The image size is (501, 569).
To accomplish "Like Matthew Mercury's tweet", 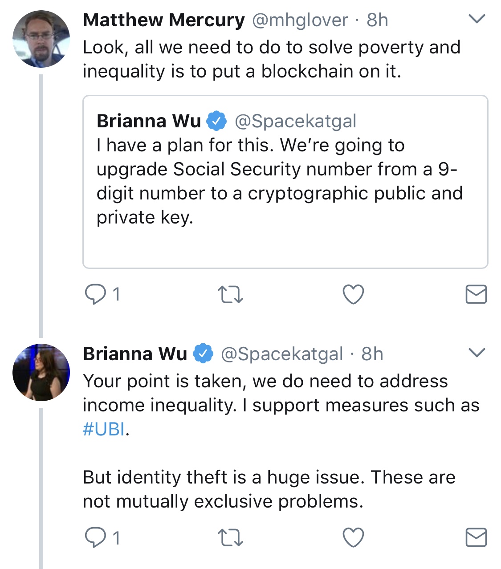I will tap(353, 294).
